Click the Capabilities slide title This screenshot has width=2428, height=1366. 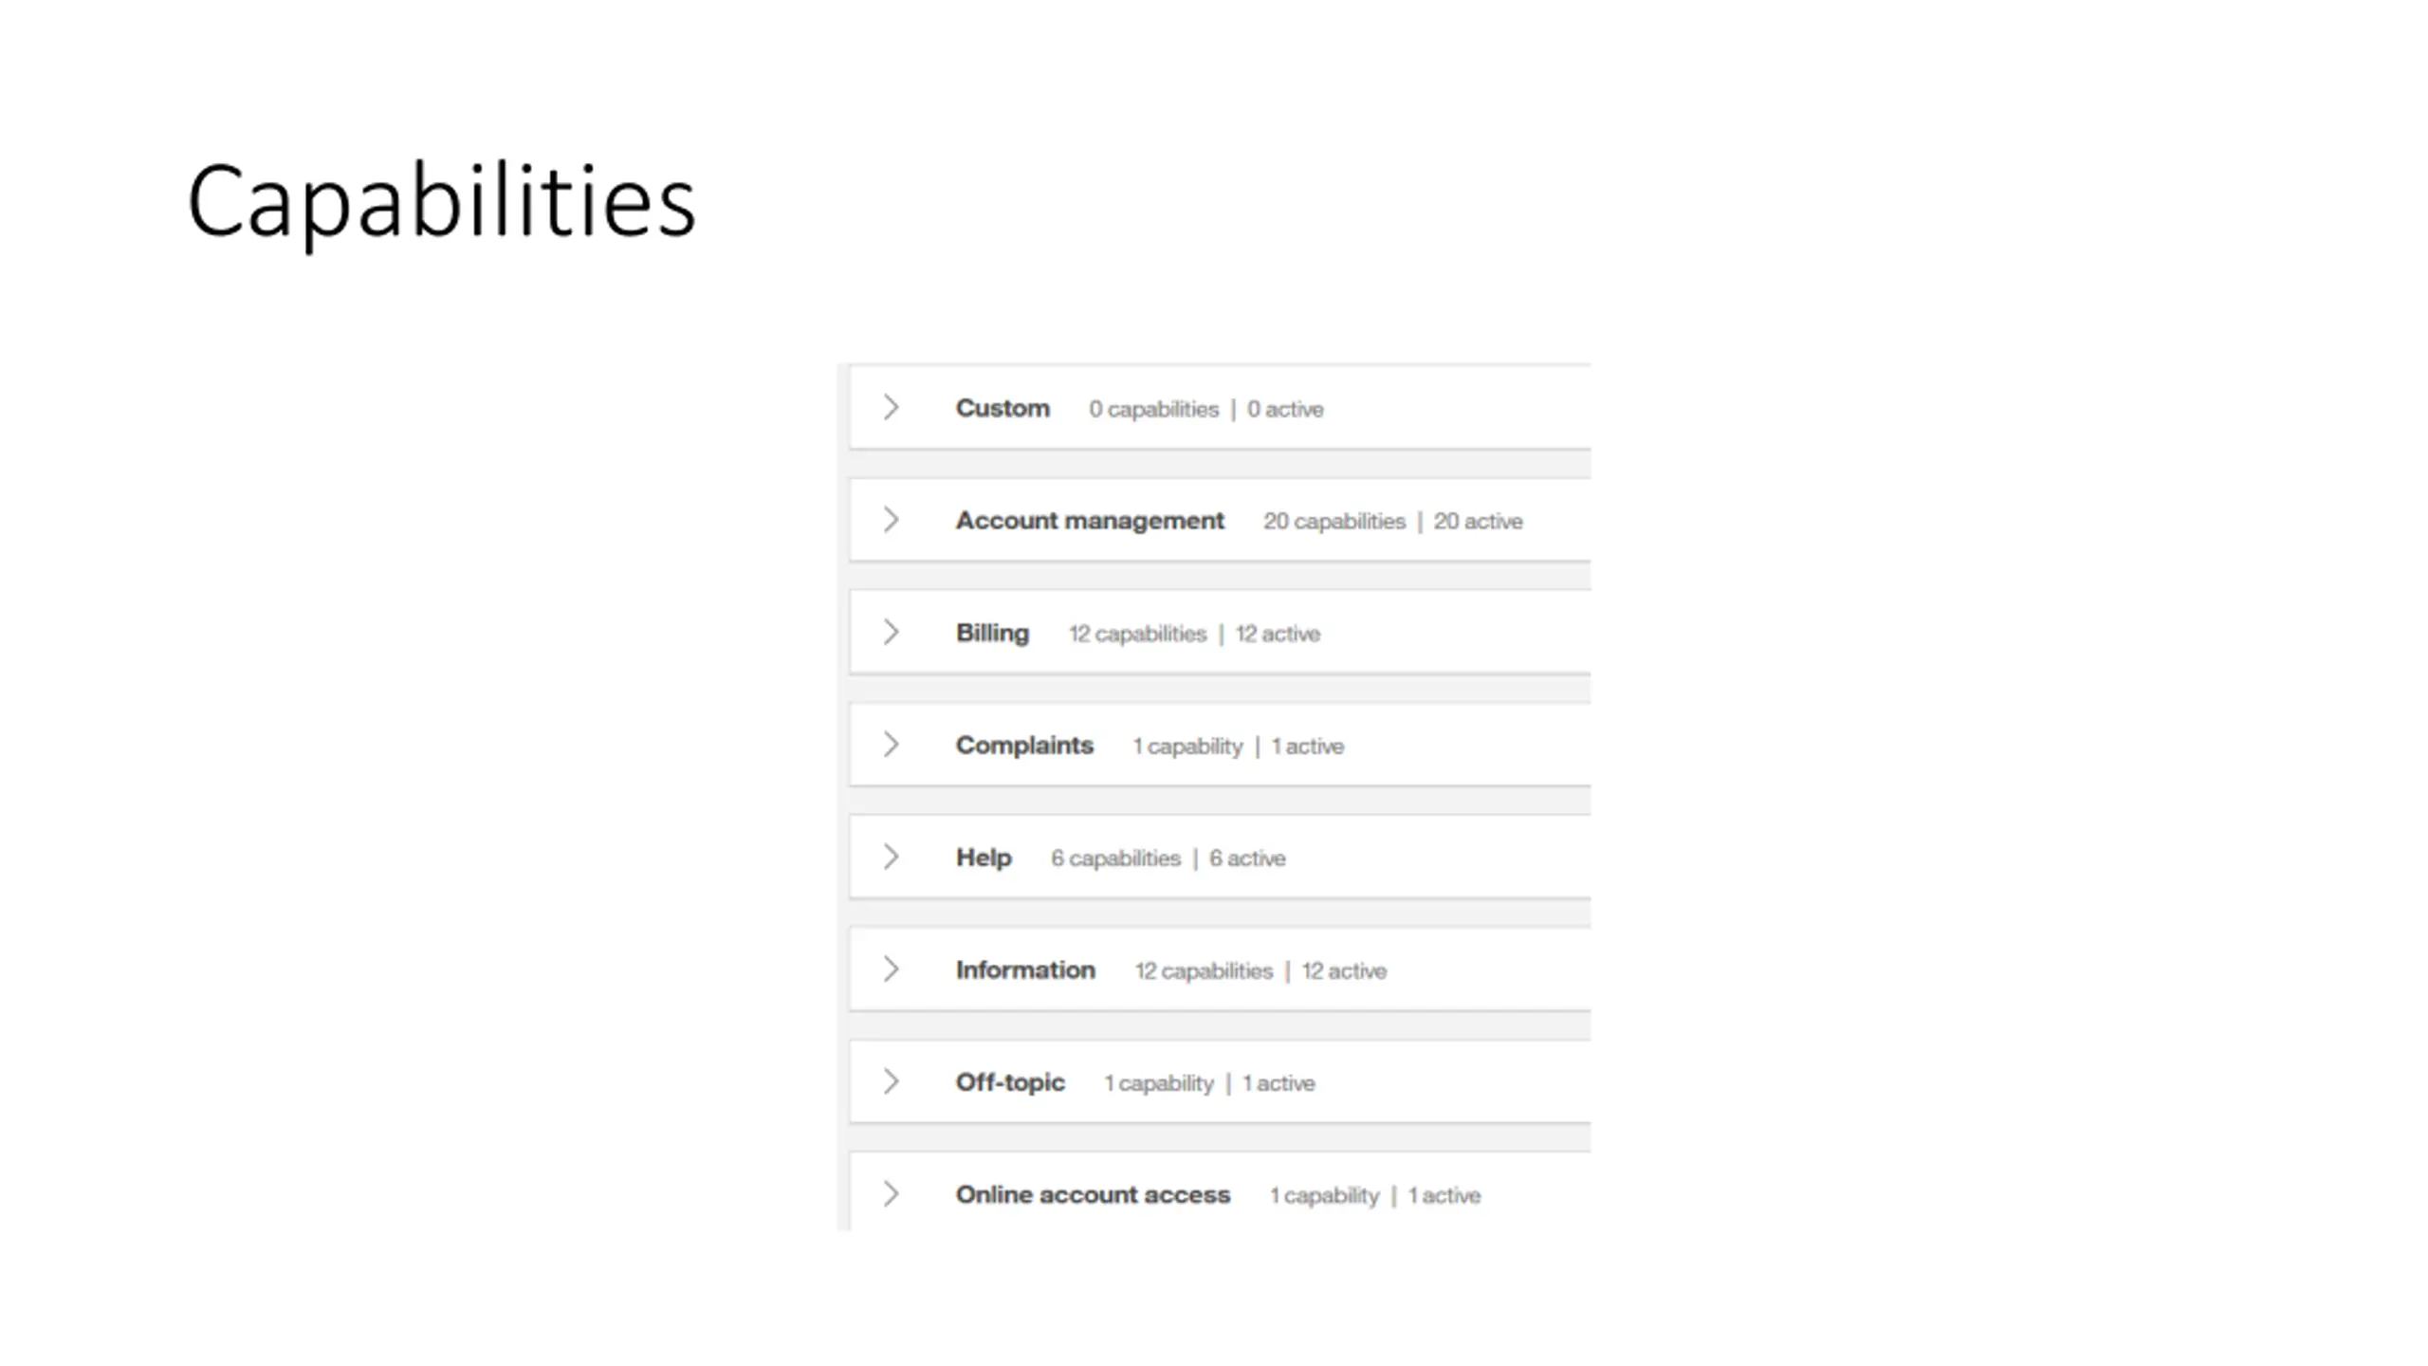[442, 202]
